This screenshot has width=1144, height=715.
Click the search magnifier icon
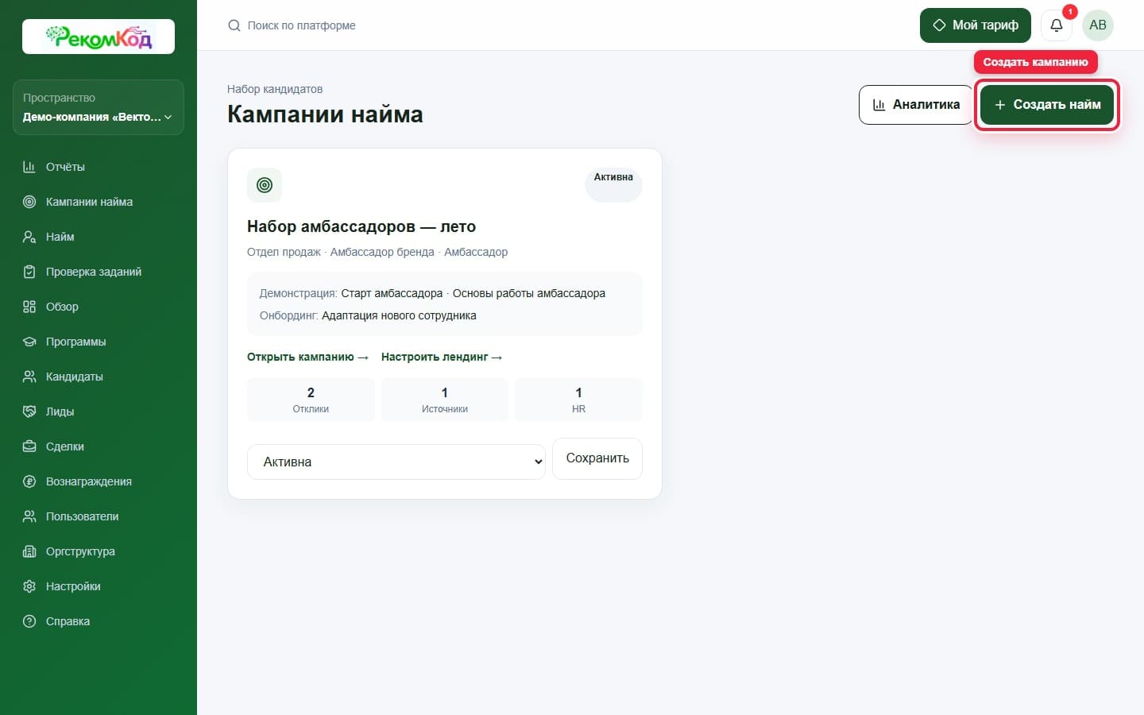[234, 25]
